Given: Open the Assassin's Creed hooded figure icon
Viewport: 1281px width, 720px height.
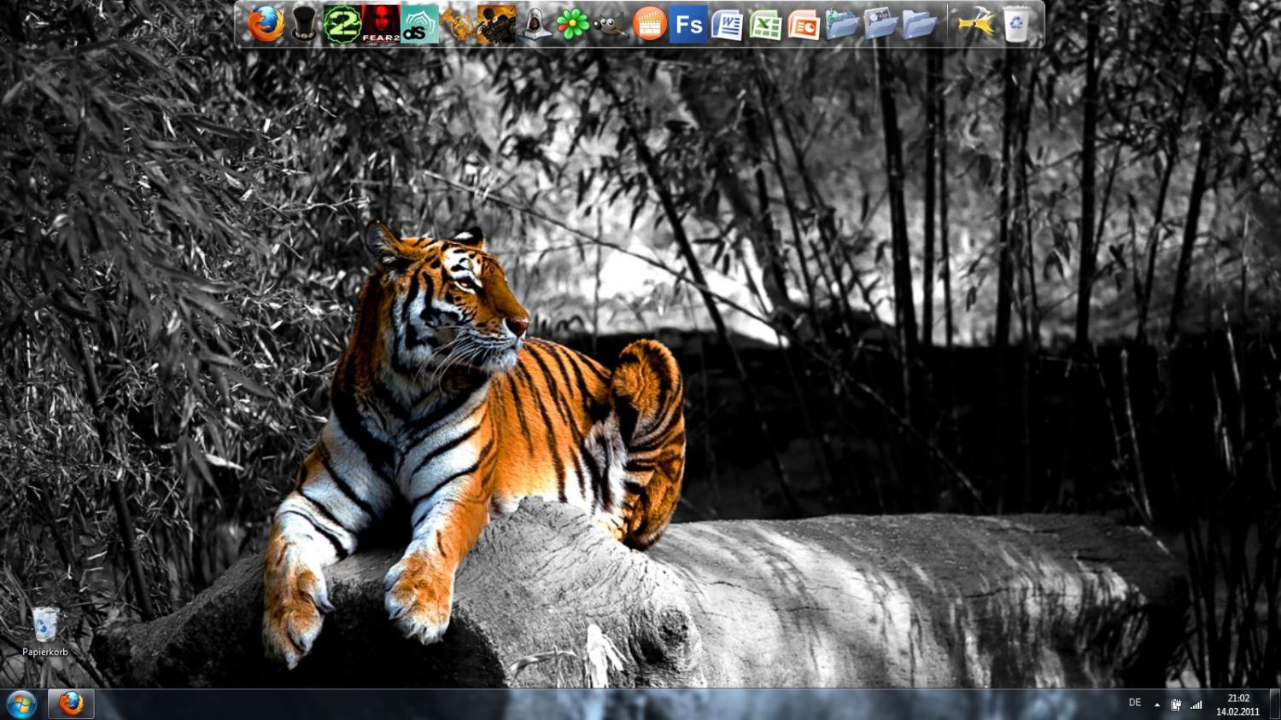Looking at the screenshot, I should 535,24.
